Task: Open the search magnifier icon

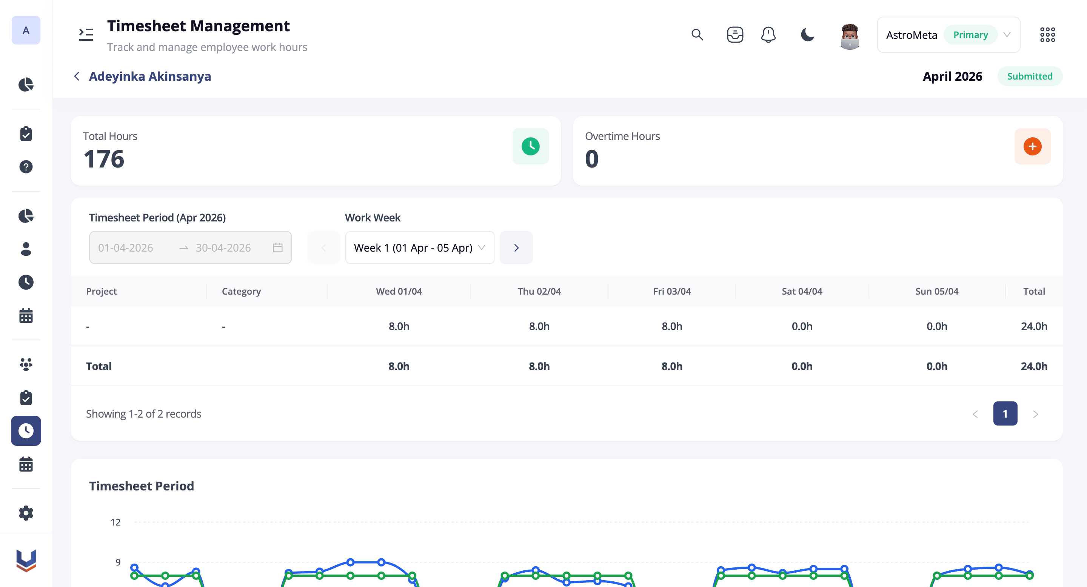Action: 697,35
